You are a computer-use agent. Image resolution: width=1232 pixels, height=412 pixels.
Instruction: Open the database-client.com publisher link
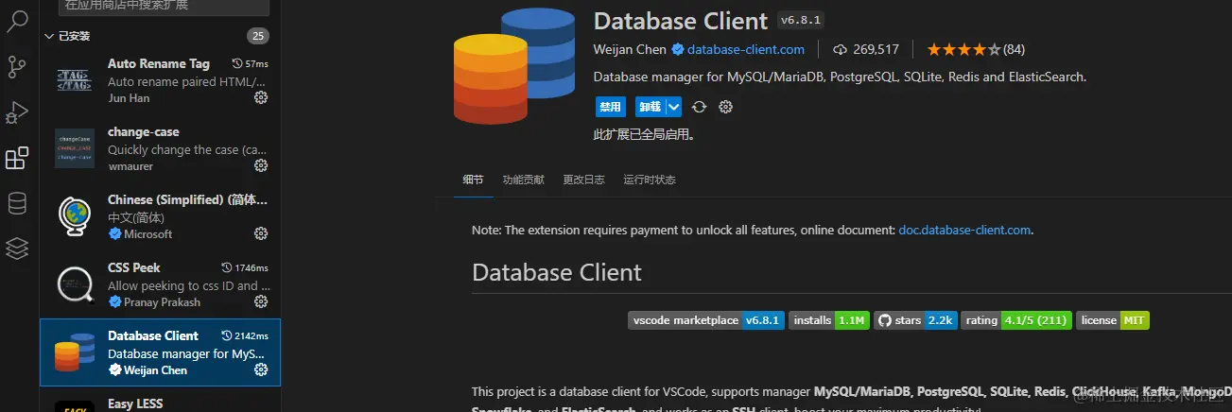tap(746, 49)
